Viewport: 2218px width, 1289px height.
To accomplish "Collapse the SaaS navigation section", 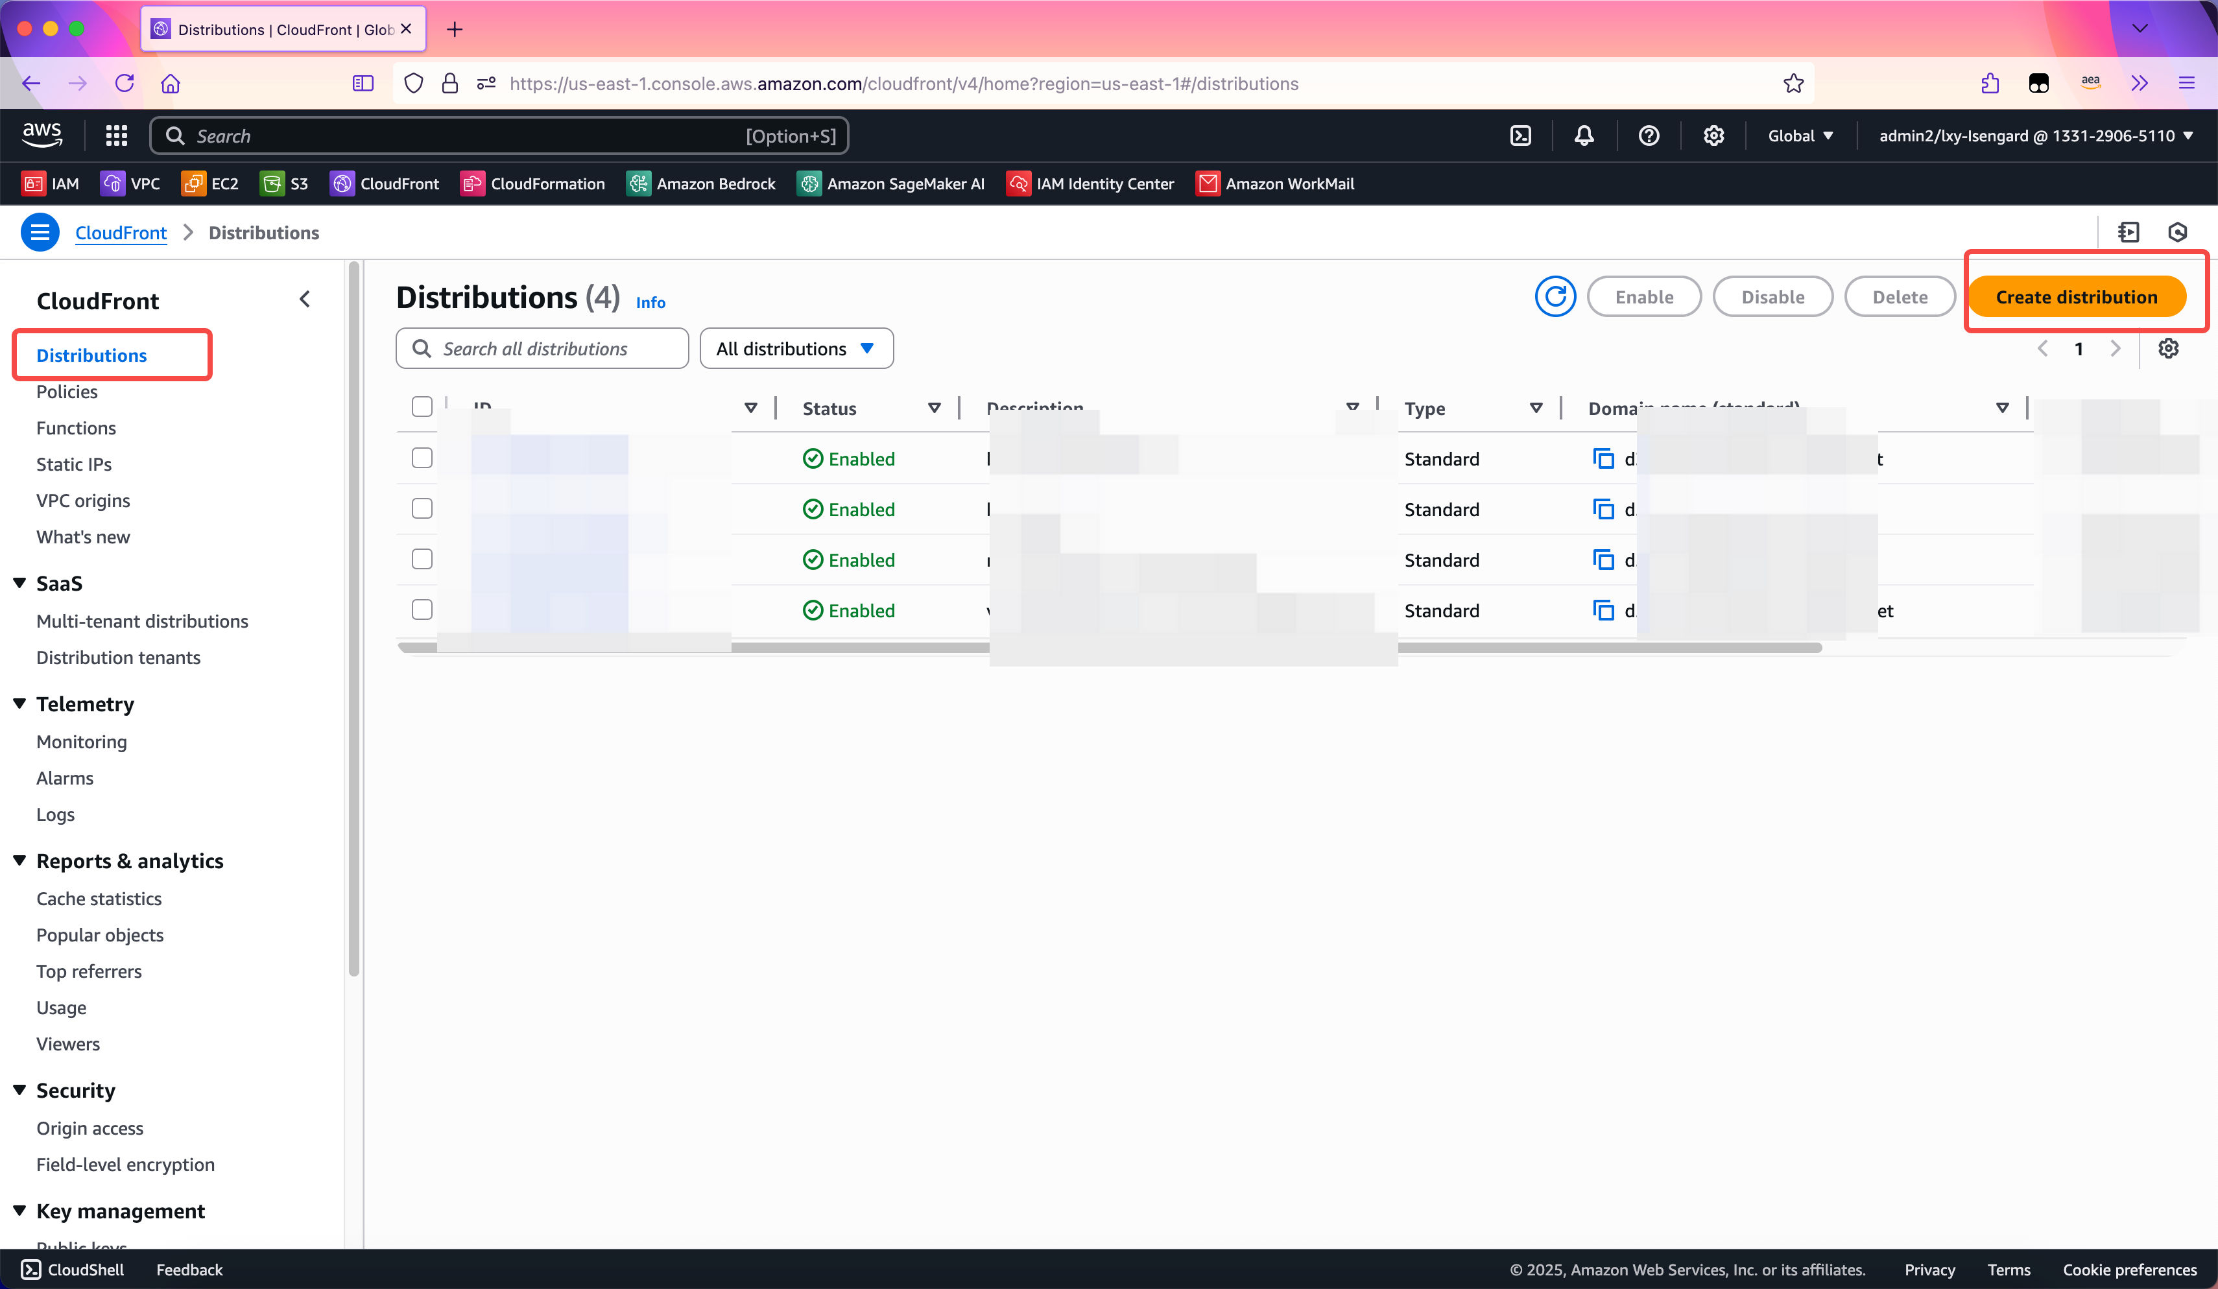I will pos(19,582).
